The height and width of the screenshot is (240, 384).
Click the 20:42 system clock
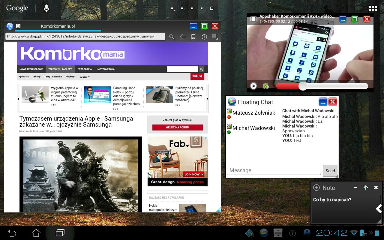[x=331, y=233]
